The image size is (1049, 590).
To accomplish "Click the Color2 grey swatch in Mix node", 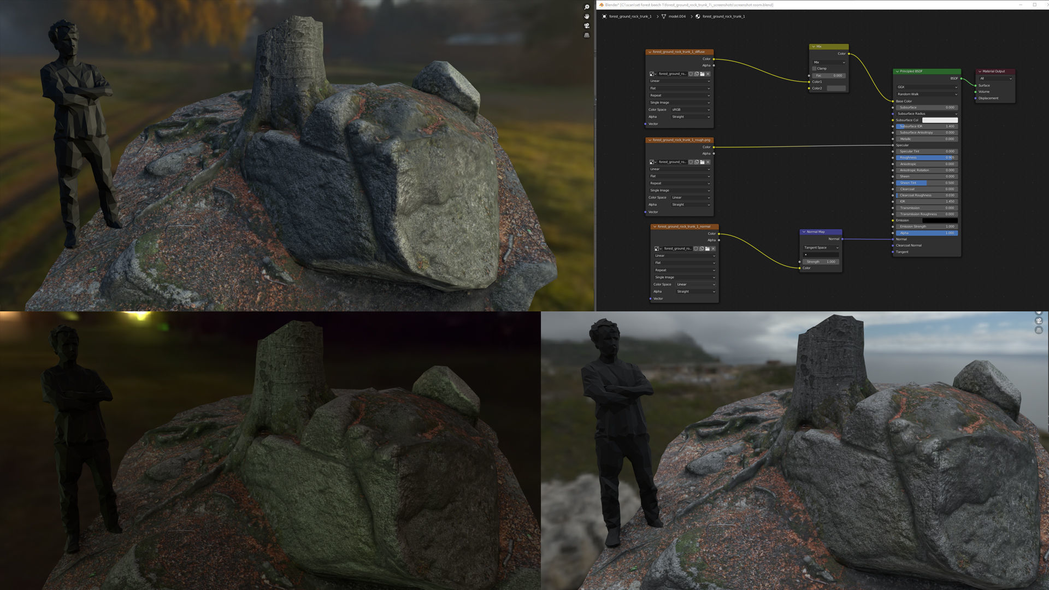I will click(836, 88).
